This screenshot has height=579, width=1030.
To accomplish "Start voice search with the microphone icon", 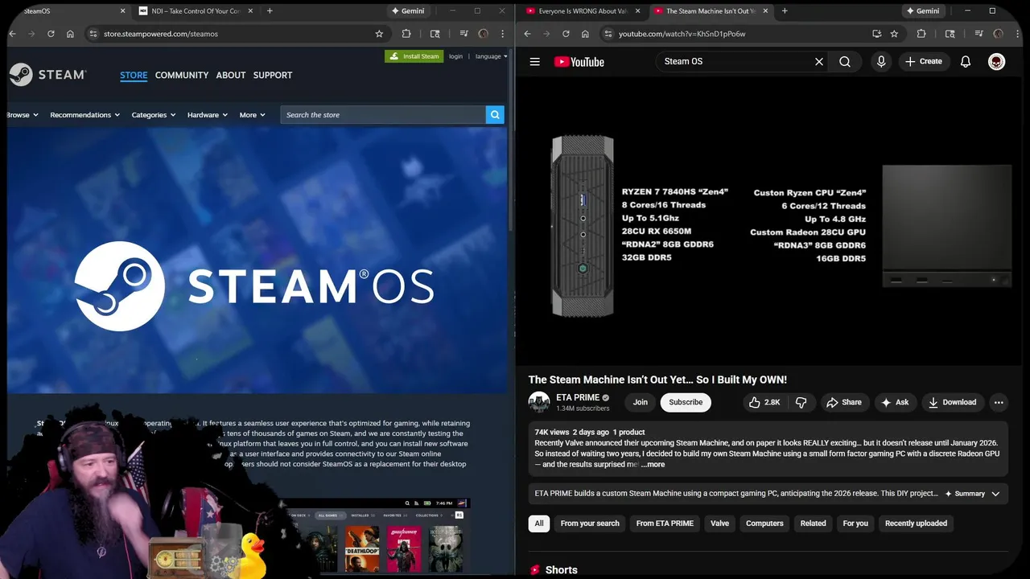I will click(x=881, y=61).
